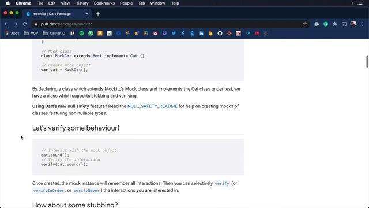Open the Window menu
369x208 pixels.
click(x=157, y=3)
